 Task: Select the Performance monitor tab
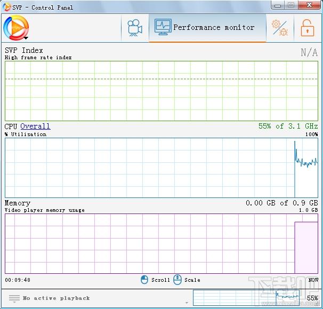tap(207, 28)
